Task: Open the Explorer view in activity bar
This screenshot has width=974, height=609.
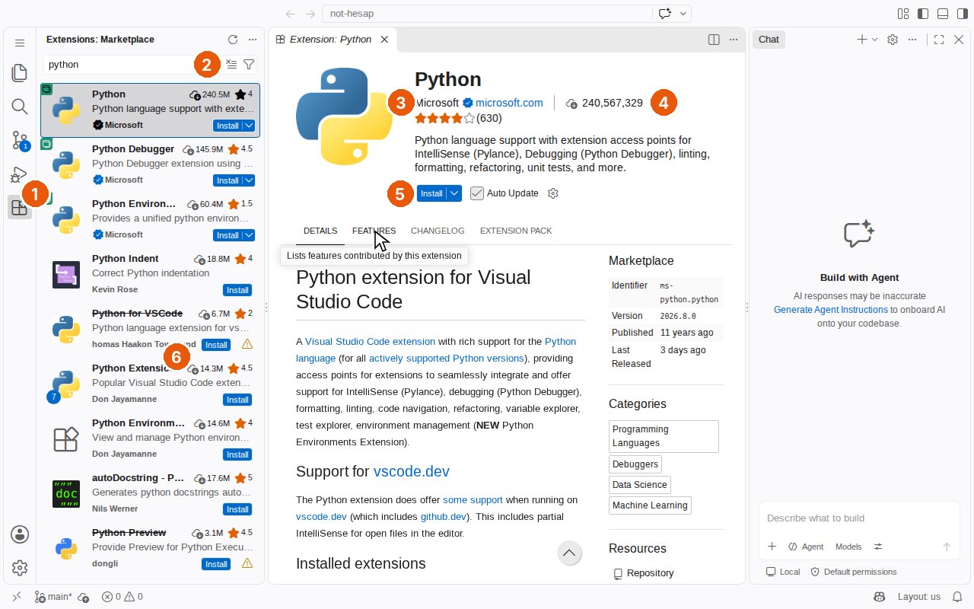Action: click(20, 73)
